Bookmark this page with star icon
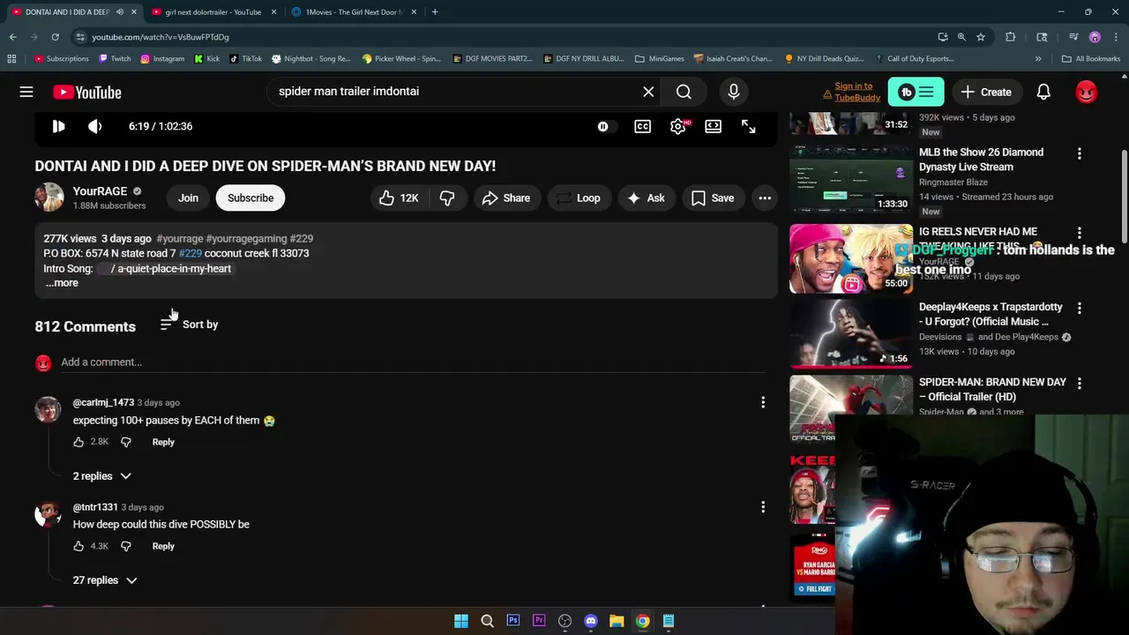This screenshot has height=635, width=1129. 980,37
